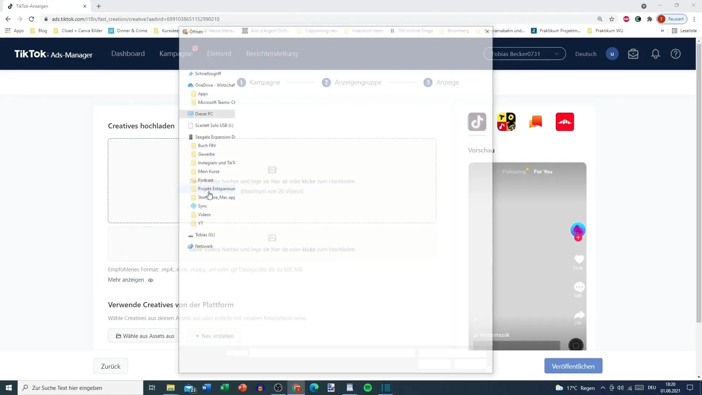Click the user avatar 'u'
The width and height of the screenshot is (702, 395).
(612, 54)
